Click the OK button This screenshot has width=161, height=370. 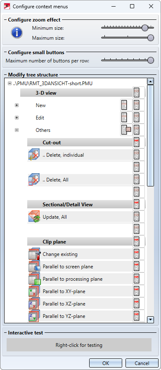[x=106, y=363]
